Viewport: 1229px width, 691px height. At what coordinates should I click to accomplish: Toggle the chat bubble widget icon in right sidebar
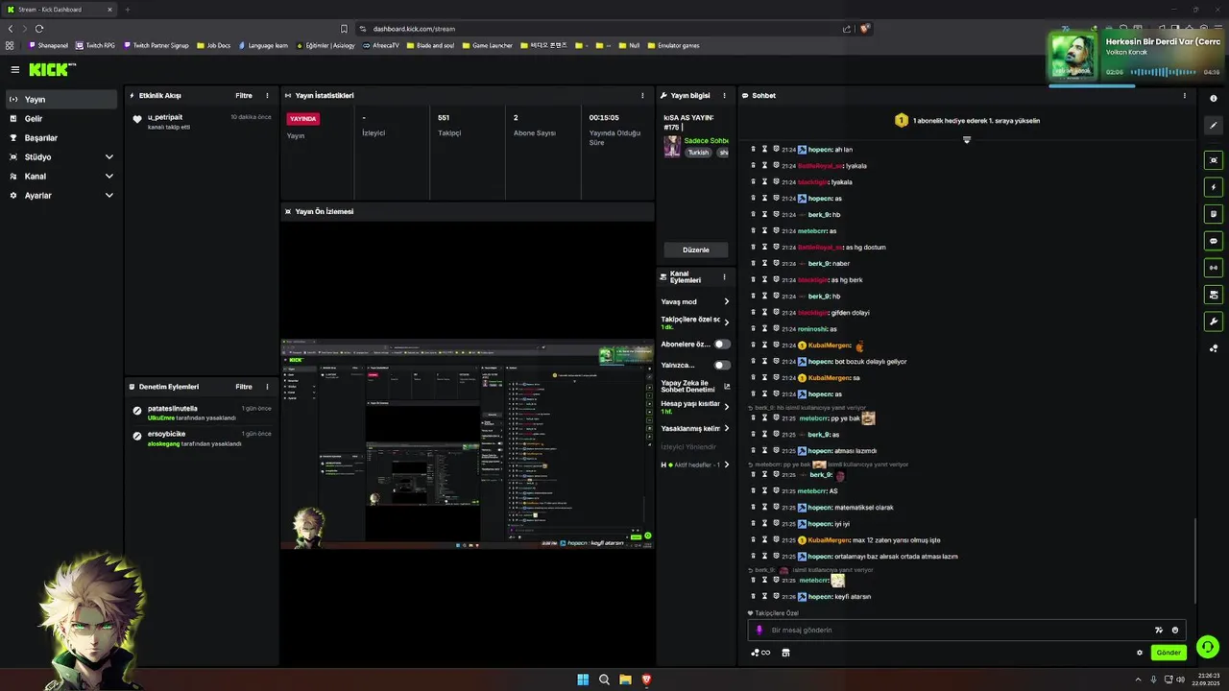click(x=1214, y=241)
